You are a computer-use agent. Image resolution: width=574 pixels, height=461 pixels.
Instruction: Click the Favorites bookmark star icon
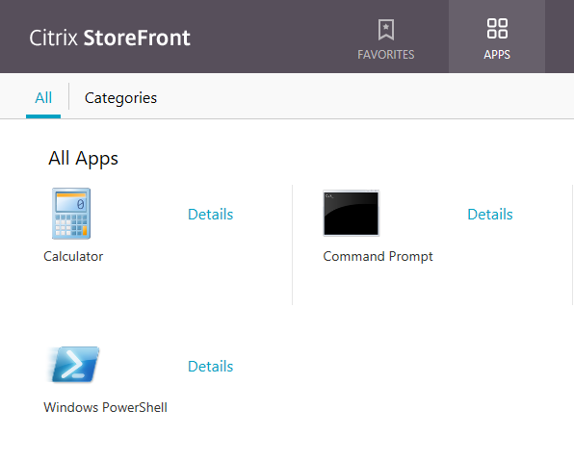pos(386,30)
